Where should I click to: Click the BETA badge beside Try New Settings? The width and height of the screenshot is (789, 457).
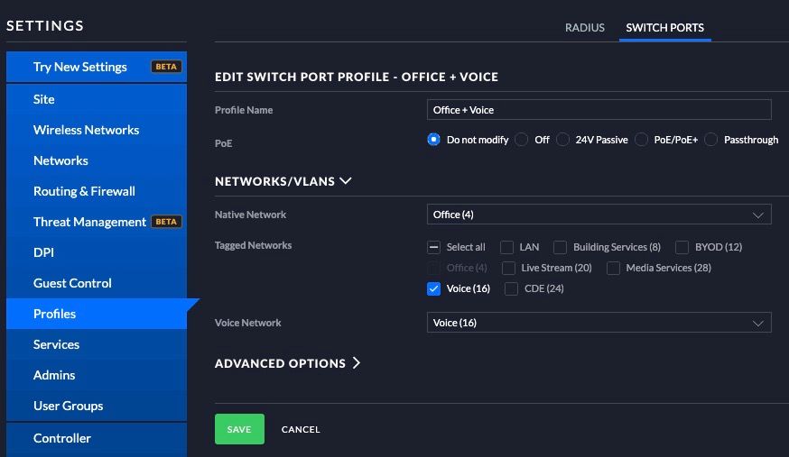point(166,67)
